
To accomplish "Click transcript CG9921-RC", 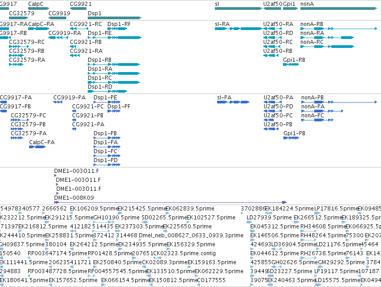I will 79,29.
